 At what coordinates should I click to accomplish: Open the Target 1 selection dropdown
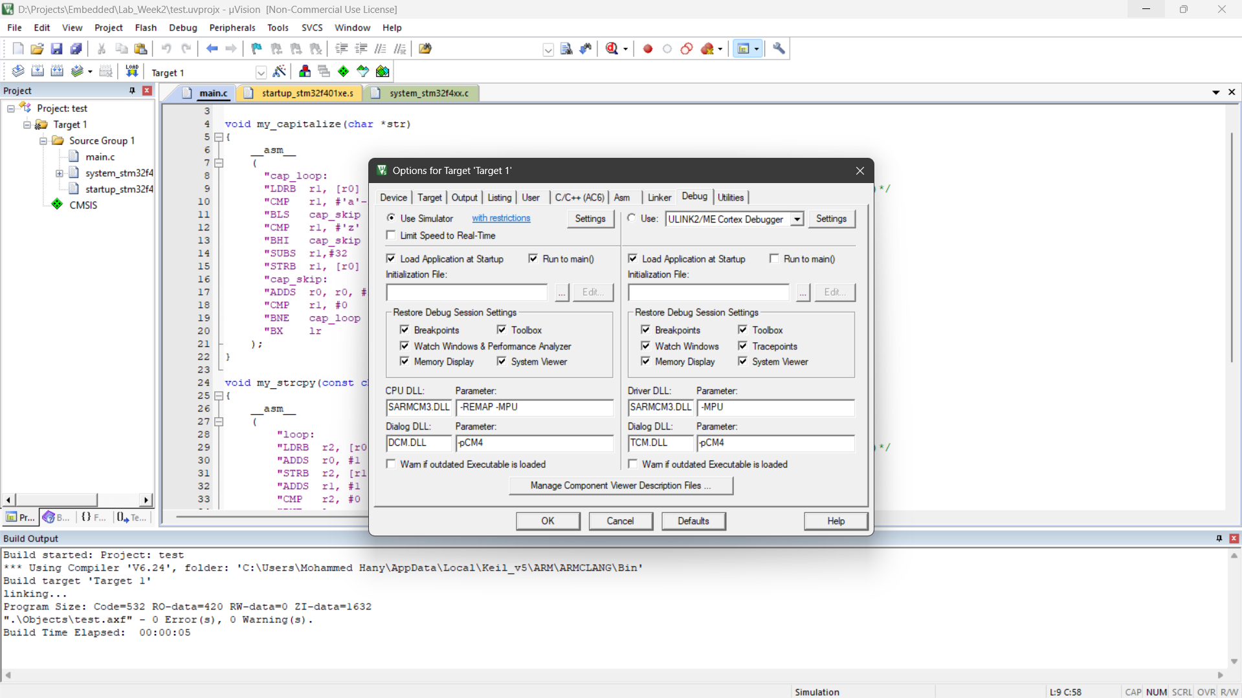pos(261,72)
